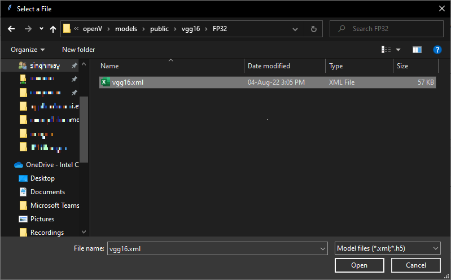This screenshot has width=451, height=280.
Task: Expand chevron after vgg16 in breadcrumb
Action: click(206, 29)
